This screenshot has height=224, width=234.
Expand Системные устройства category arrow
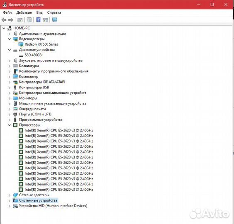click(10, 200)
